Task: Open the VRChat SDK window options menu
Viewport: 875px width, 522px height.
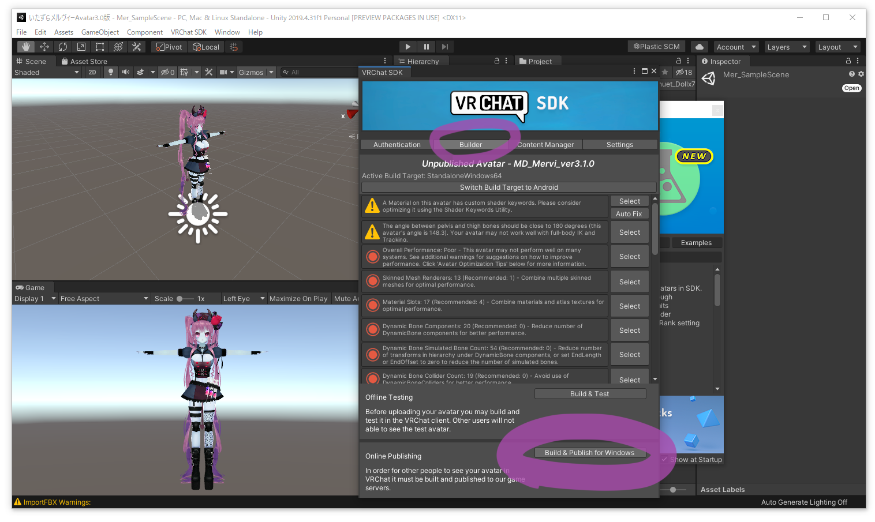Action: [634, 71]
